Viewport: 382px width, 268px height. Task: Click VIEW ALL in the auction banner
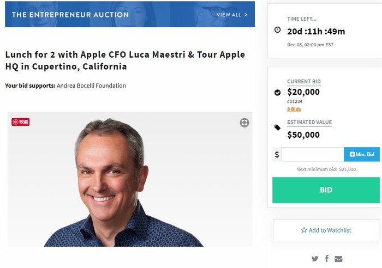point(229,15)
